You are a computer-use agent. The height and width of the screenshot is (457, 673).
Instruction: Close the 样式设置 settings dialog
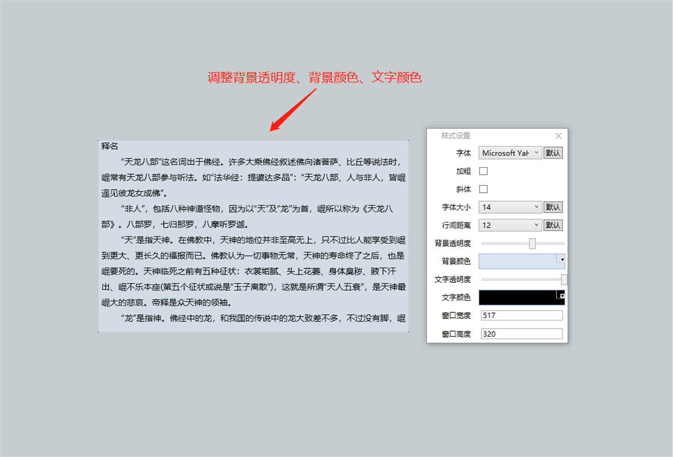point(558,135)
